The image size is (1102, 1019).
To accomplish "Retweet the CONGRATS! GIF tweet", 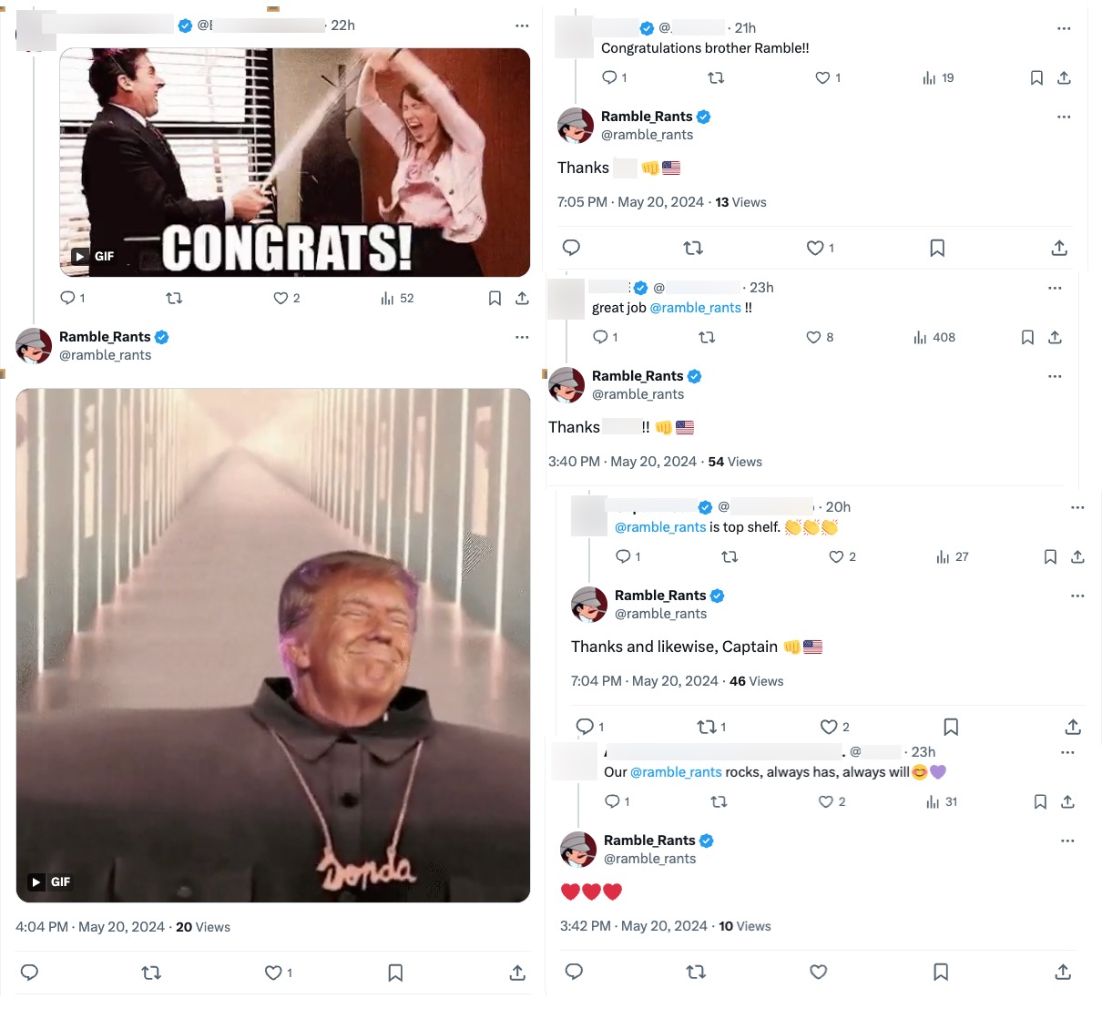I will [174, 298].
